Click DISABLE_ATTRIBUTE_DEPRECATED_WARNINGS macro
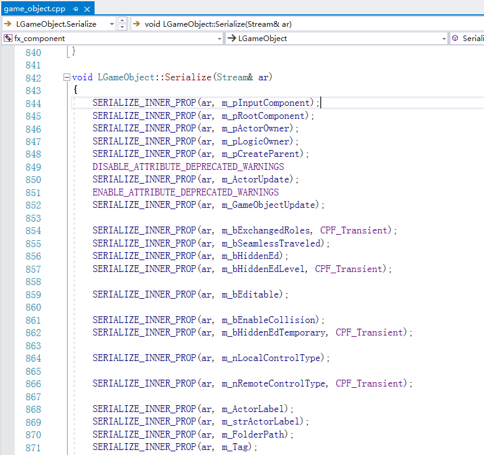 point(188,167)
